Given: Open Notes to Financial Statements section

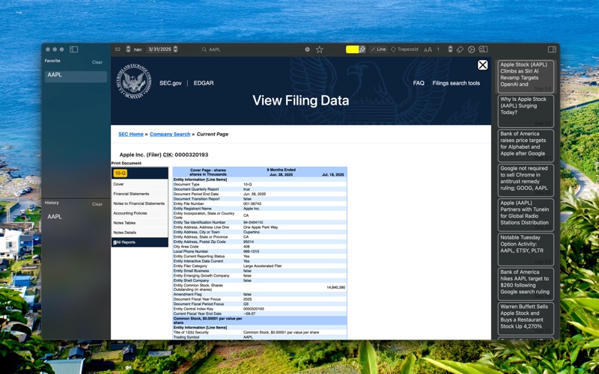Looking at the screenshot, I should [x=139, y=203].
